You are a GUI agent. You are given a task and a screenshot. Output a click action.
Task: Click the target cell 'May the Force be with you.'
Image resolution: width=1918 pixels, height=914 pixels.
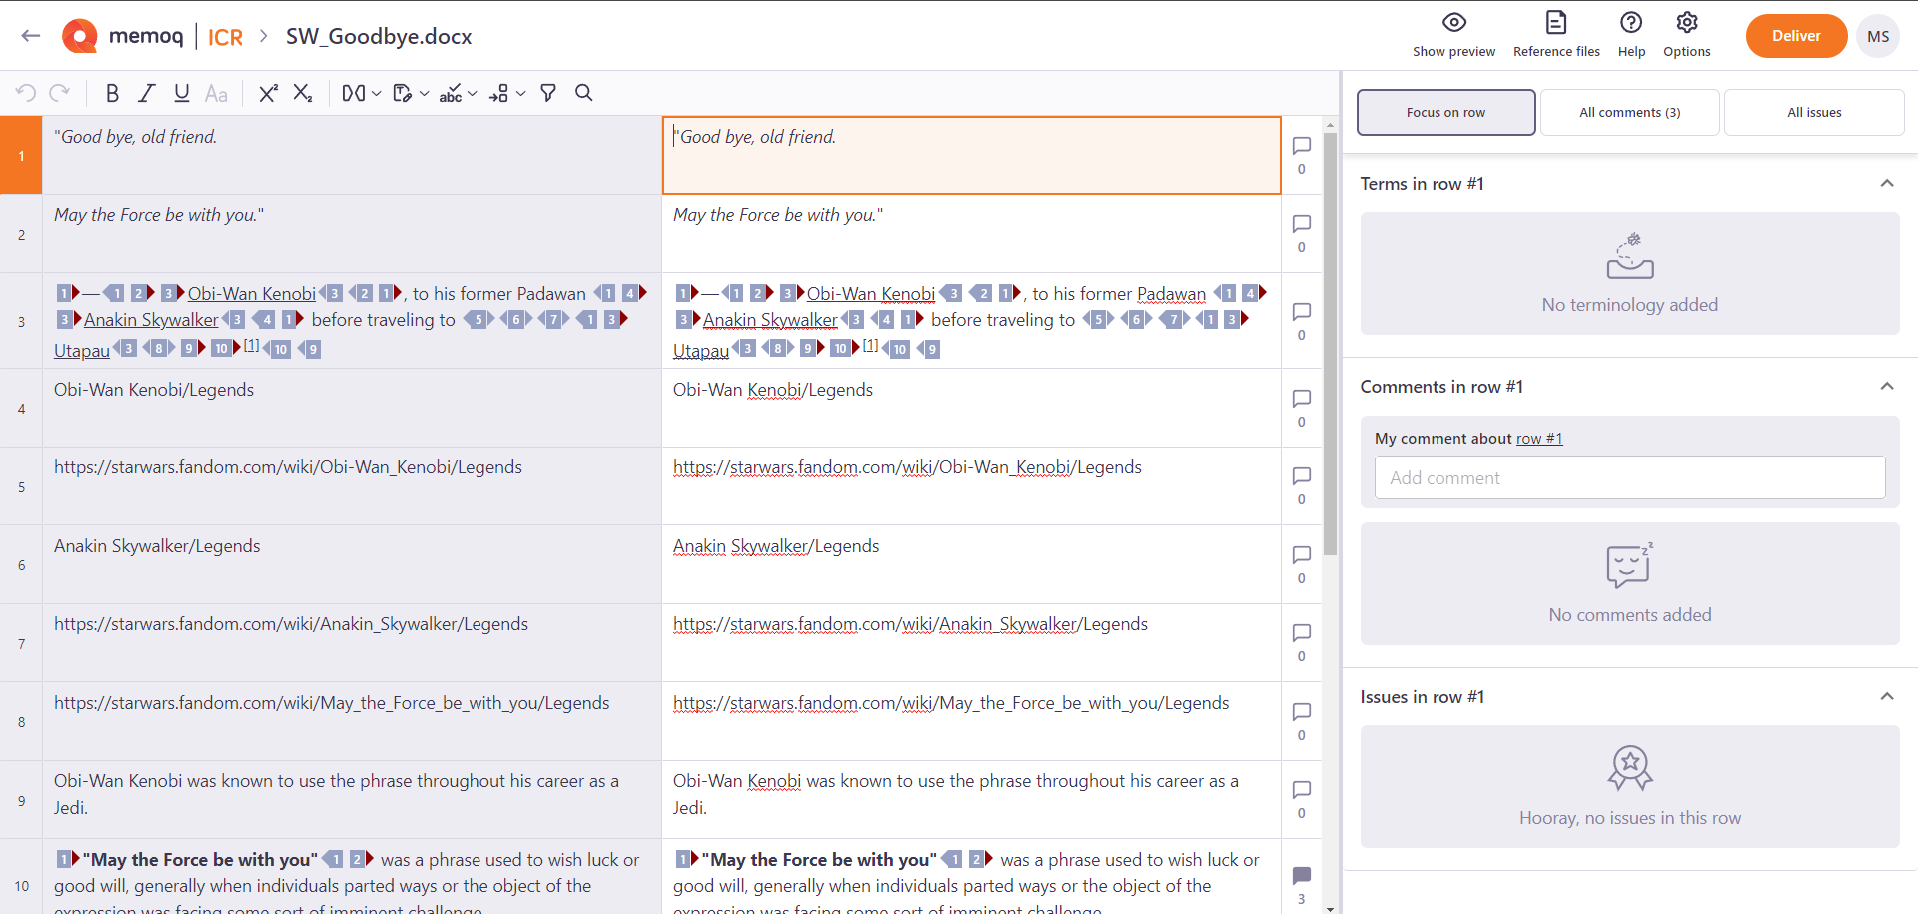pos(971,233)
